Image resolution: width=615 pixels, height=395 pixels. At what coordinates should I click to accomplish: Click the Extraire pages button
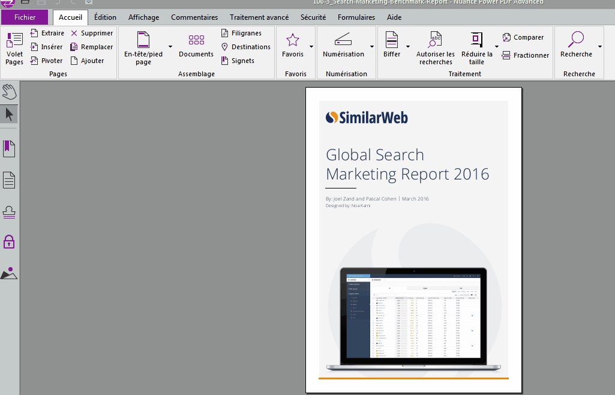(x=47, y=33)
